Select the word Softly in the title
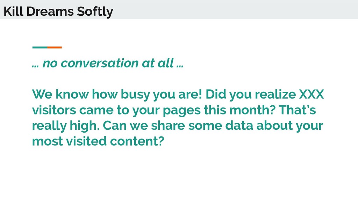 95,12
